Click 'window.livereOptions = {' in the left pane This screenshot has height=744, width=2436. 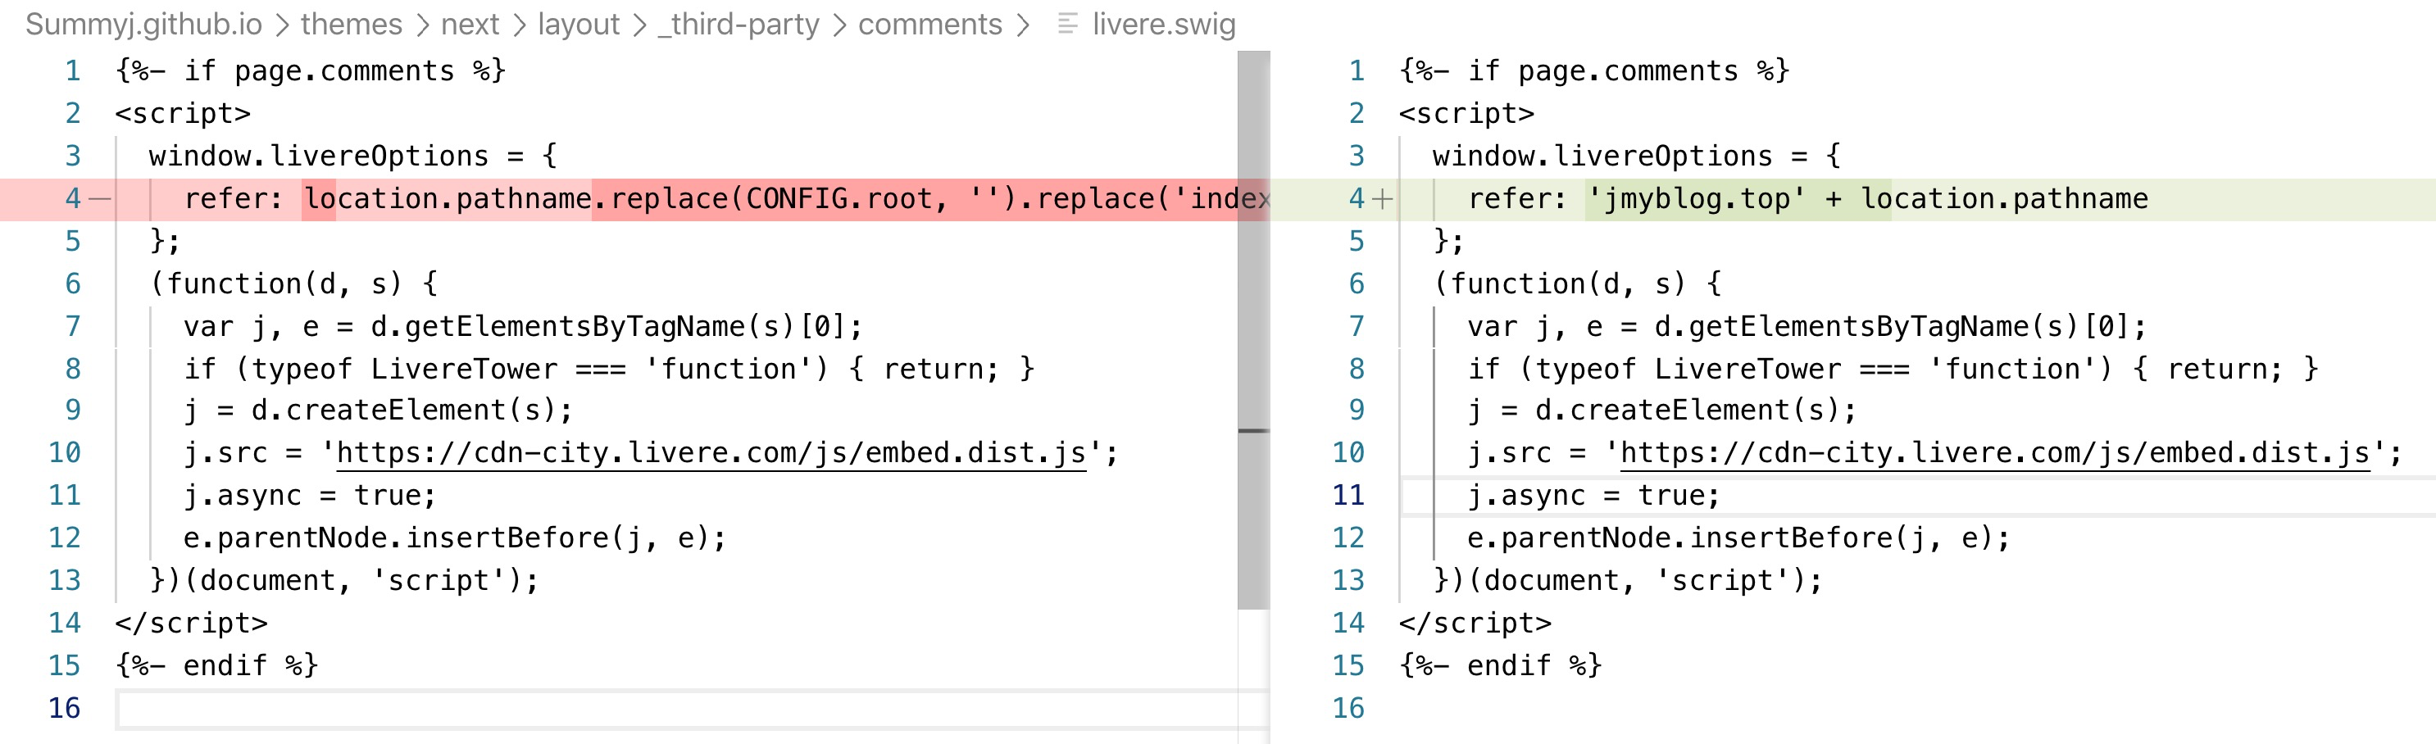(352, 156)
